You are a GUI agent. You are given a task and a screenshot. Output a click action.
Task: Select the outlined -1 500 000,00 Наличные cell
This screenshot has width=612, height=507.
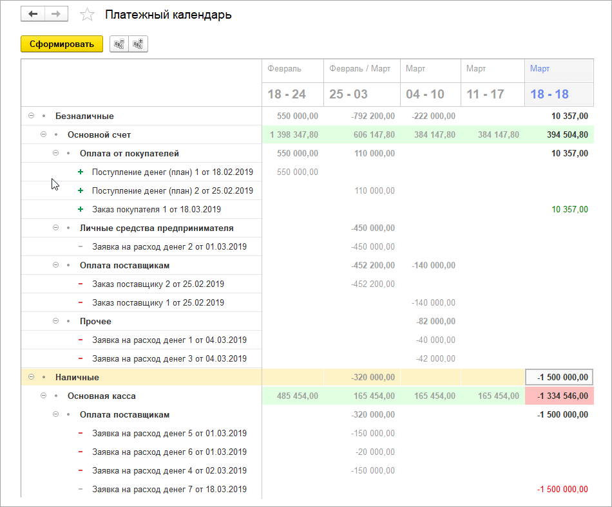(559, 377)
